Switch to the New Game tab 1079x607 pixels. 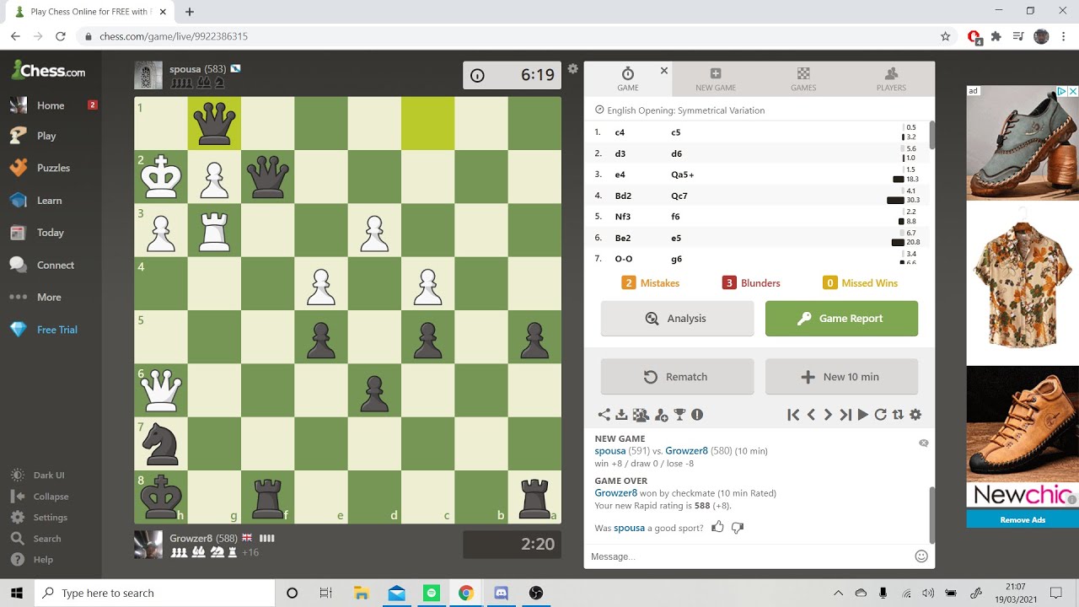pyautogui.click(x=716, y=79)
